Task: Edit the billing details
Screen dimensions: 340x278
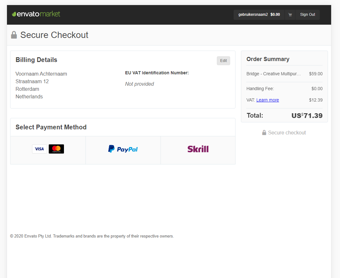Action: coord(224,61)
